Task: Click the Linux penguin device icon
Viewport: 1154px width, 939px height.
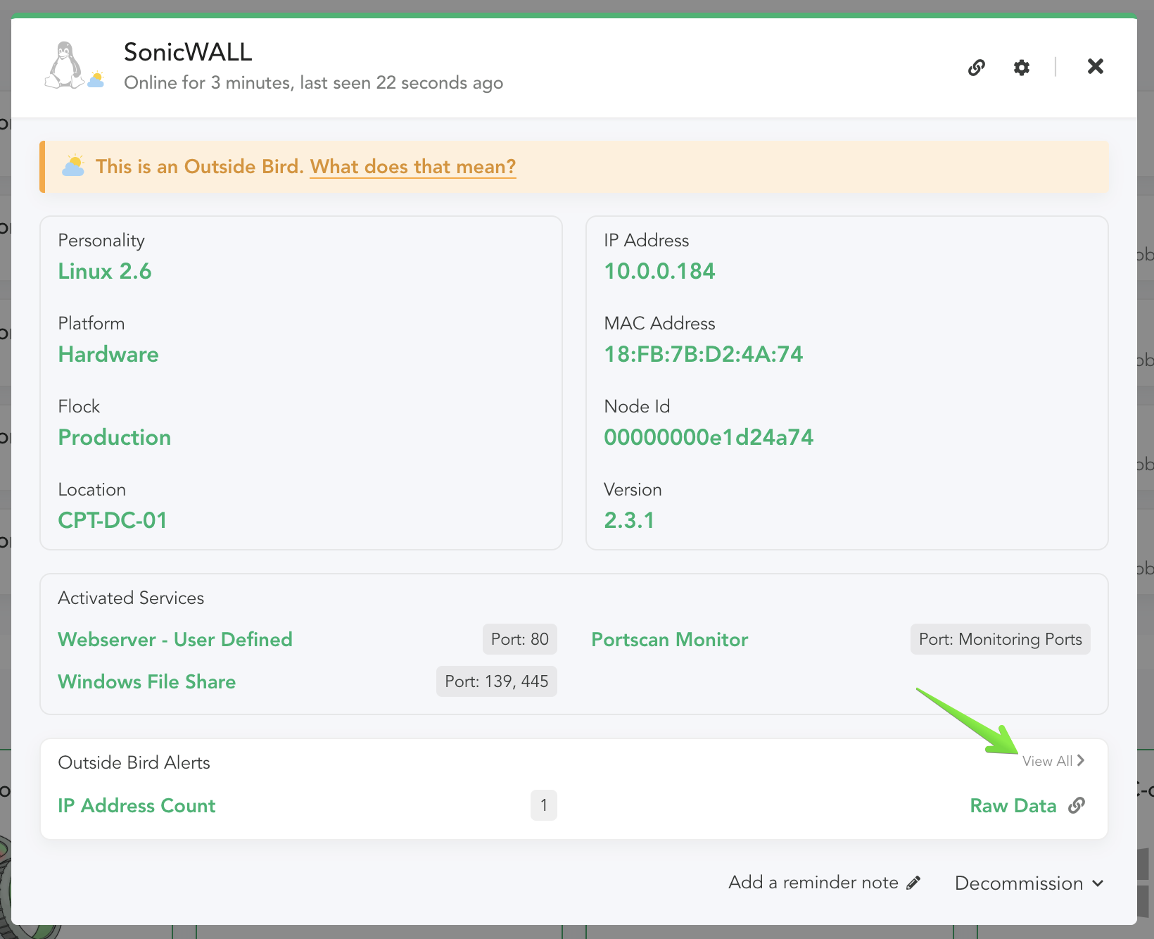Action: (65, 65)
